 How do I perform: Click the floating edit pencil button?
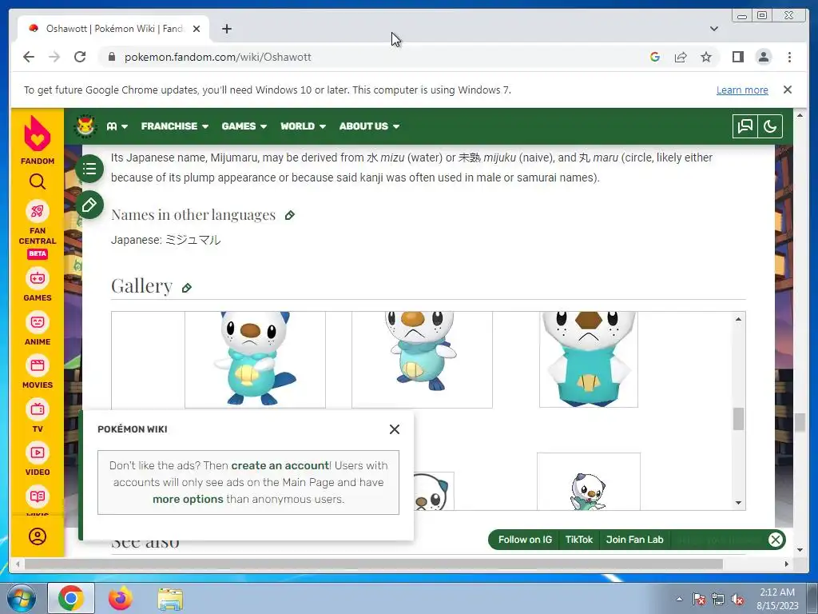tap(89, 205)
